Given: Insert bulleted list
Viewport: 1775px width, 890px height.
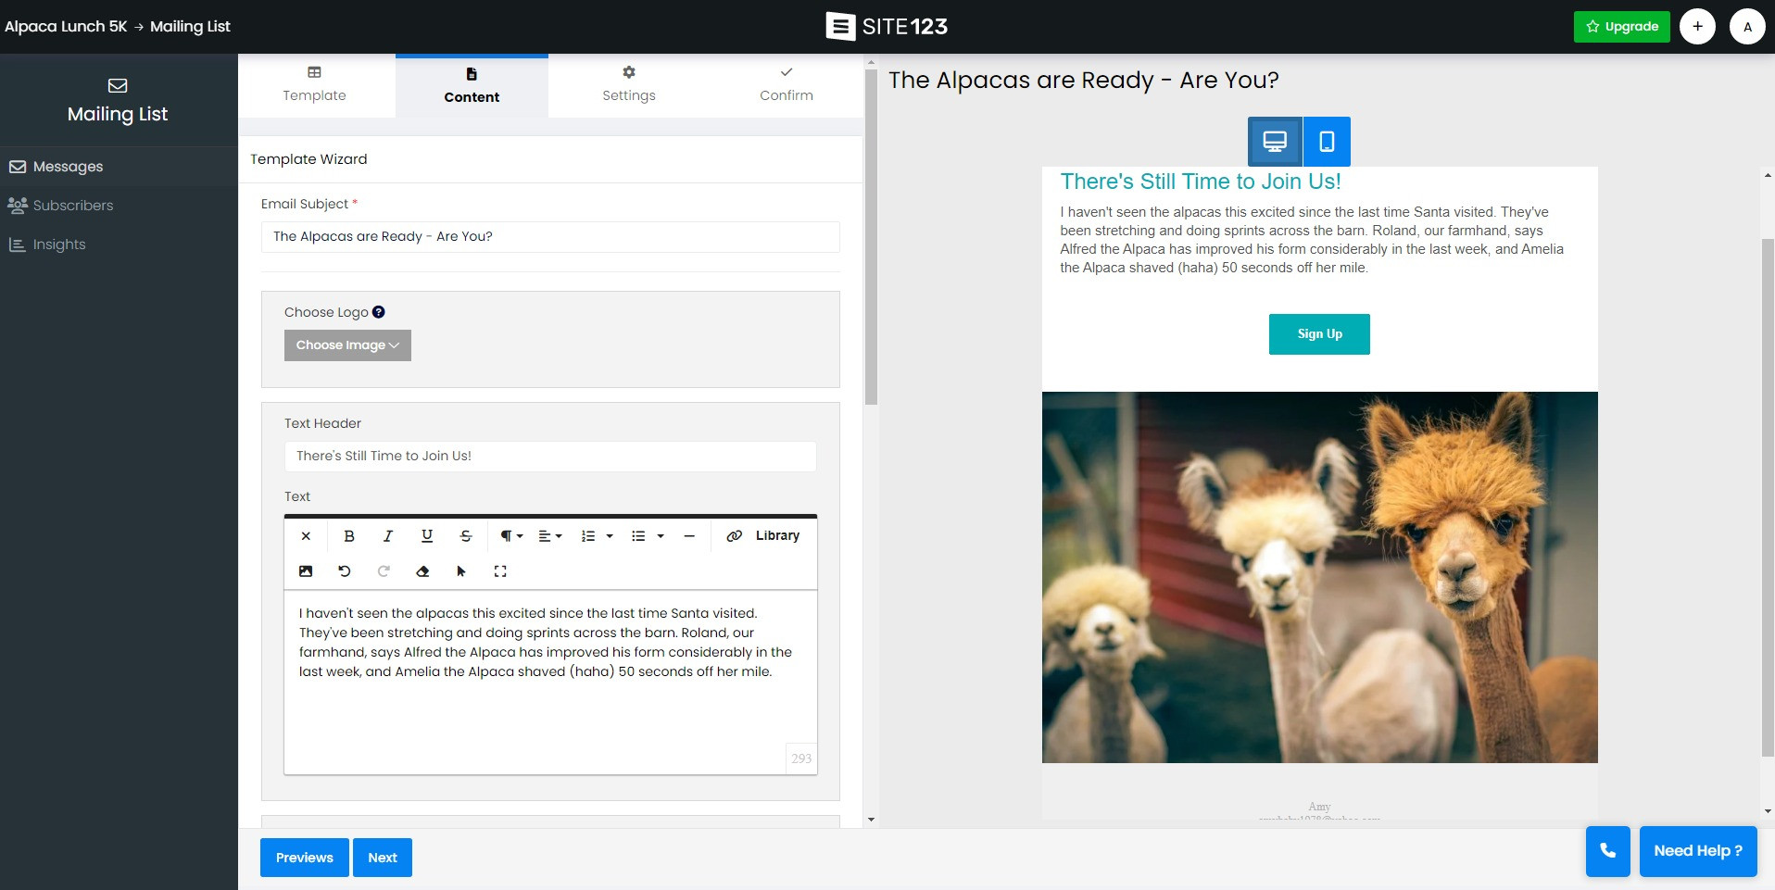Looking at the screenshot, I should click(638, 536).
